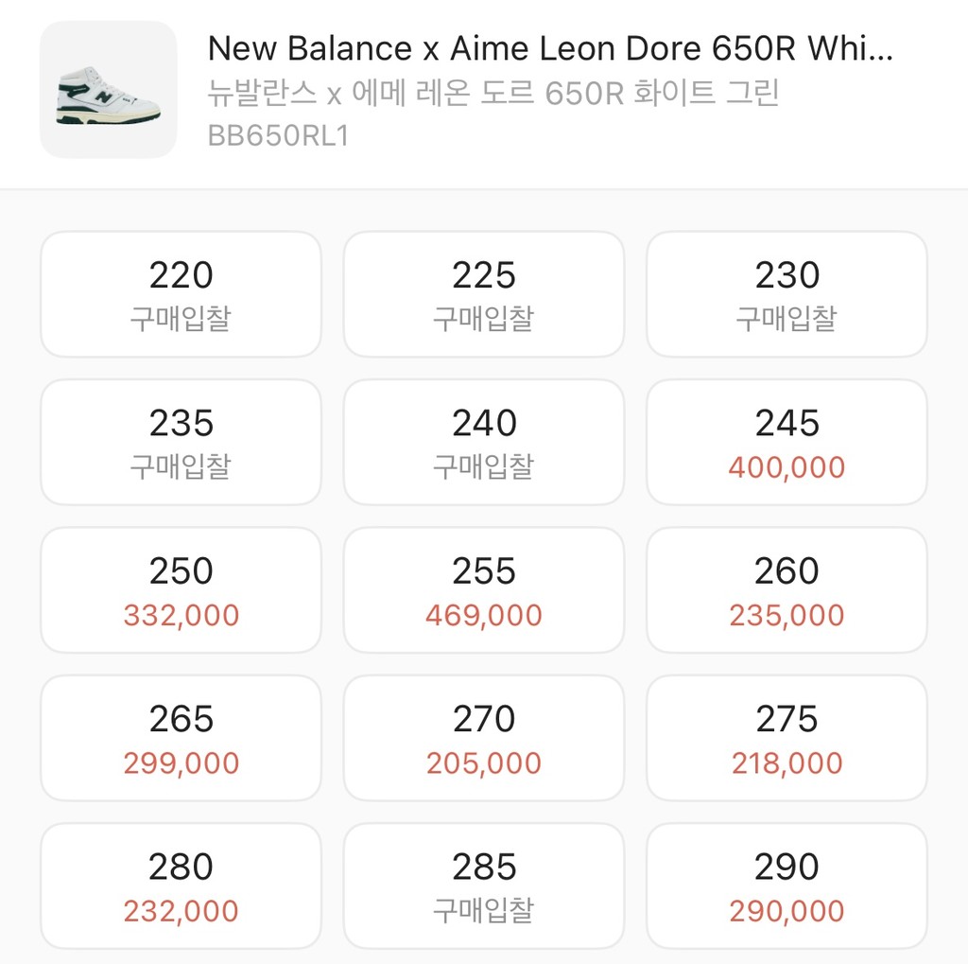
Task: Choose size 230 purchase bid option
Action: click(786, 294)
